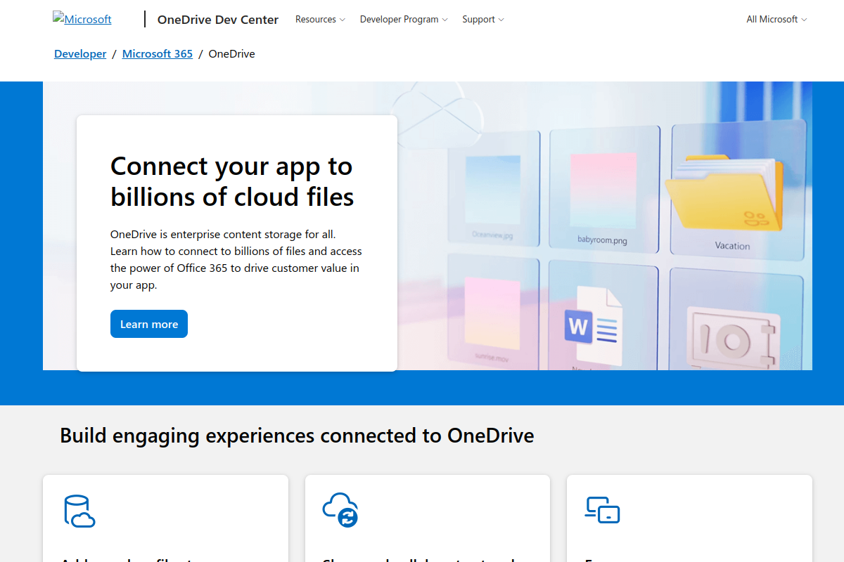Open the OneDrive Dev Center home link
Image resolution: width=844 pixels, height=562 pixels.
218,20
